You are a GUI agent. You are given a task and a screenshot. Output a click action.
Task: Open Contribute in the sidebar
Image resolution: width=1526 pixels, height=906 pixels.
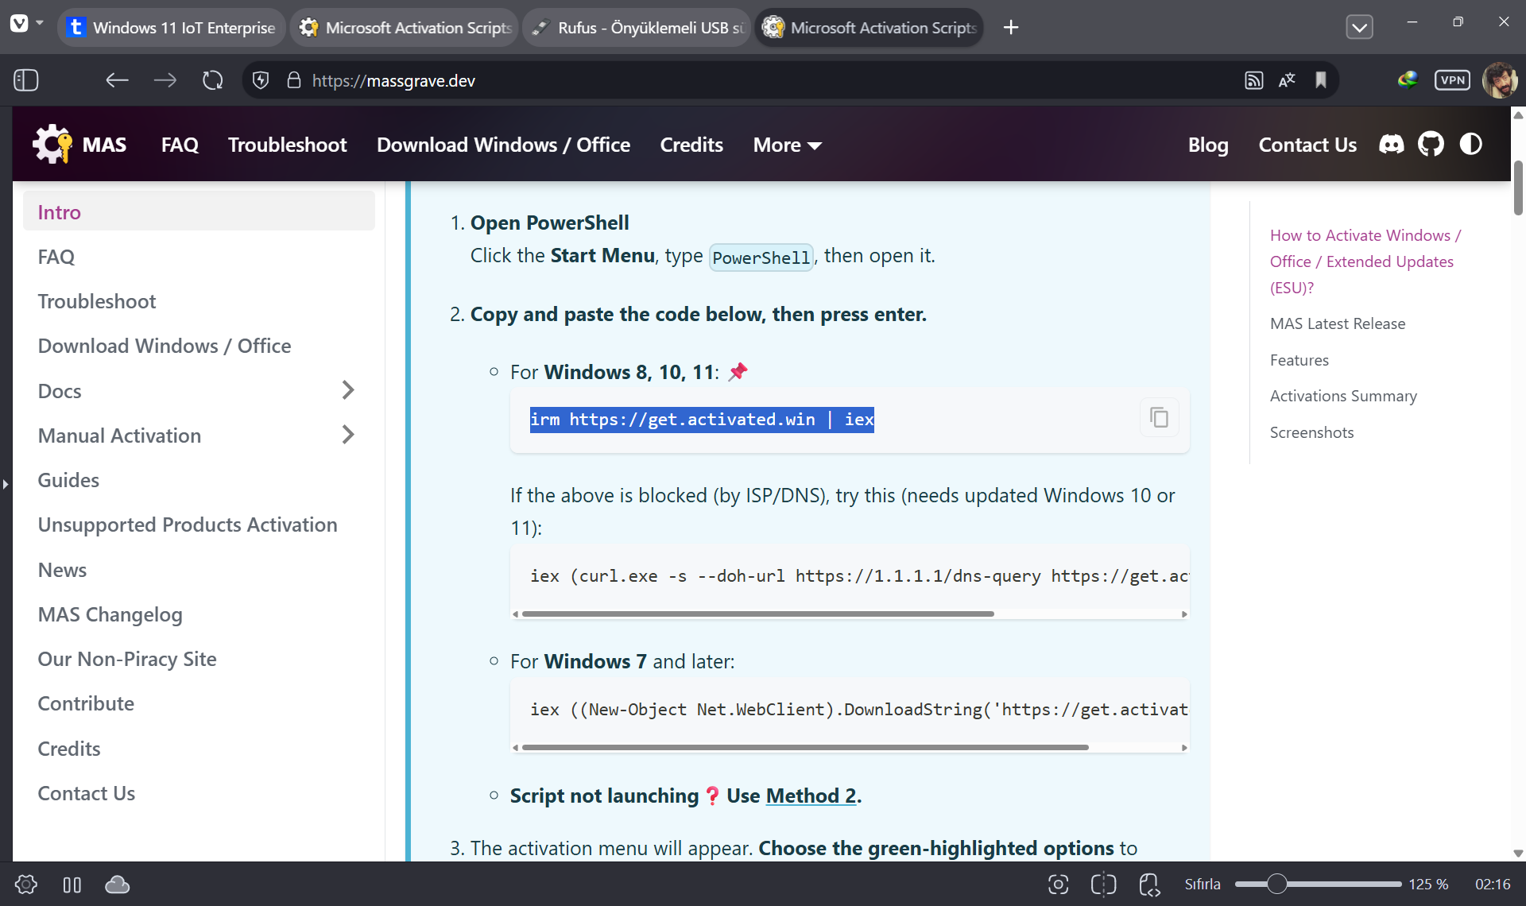(x=86, y=703)
